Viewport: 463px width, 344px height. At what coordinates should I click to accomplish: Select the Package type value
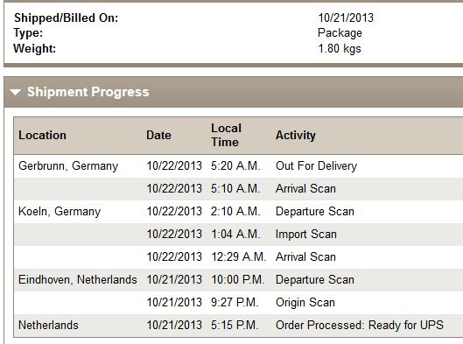click(340, 33)
